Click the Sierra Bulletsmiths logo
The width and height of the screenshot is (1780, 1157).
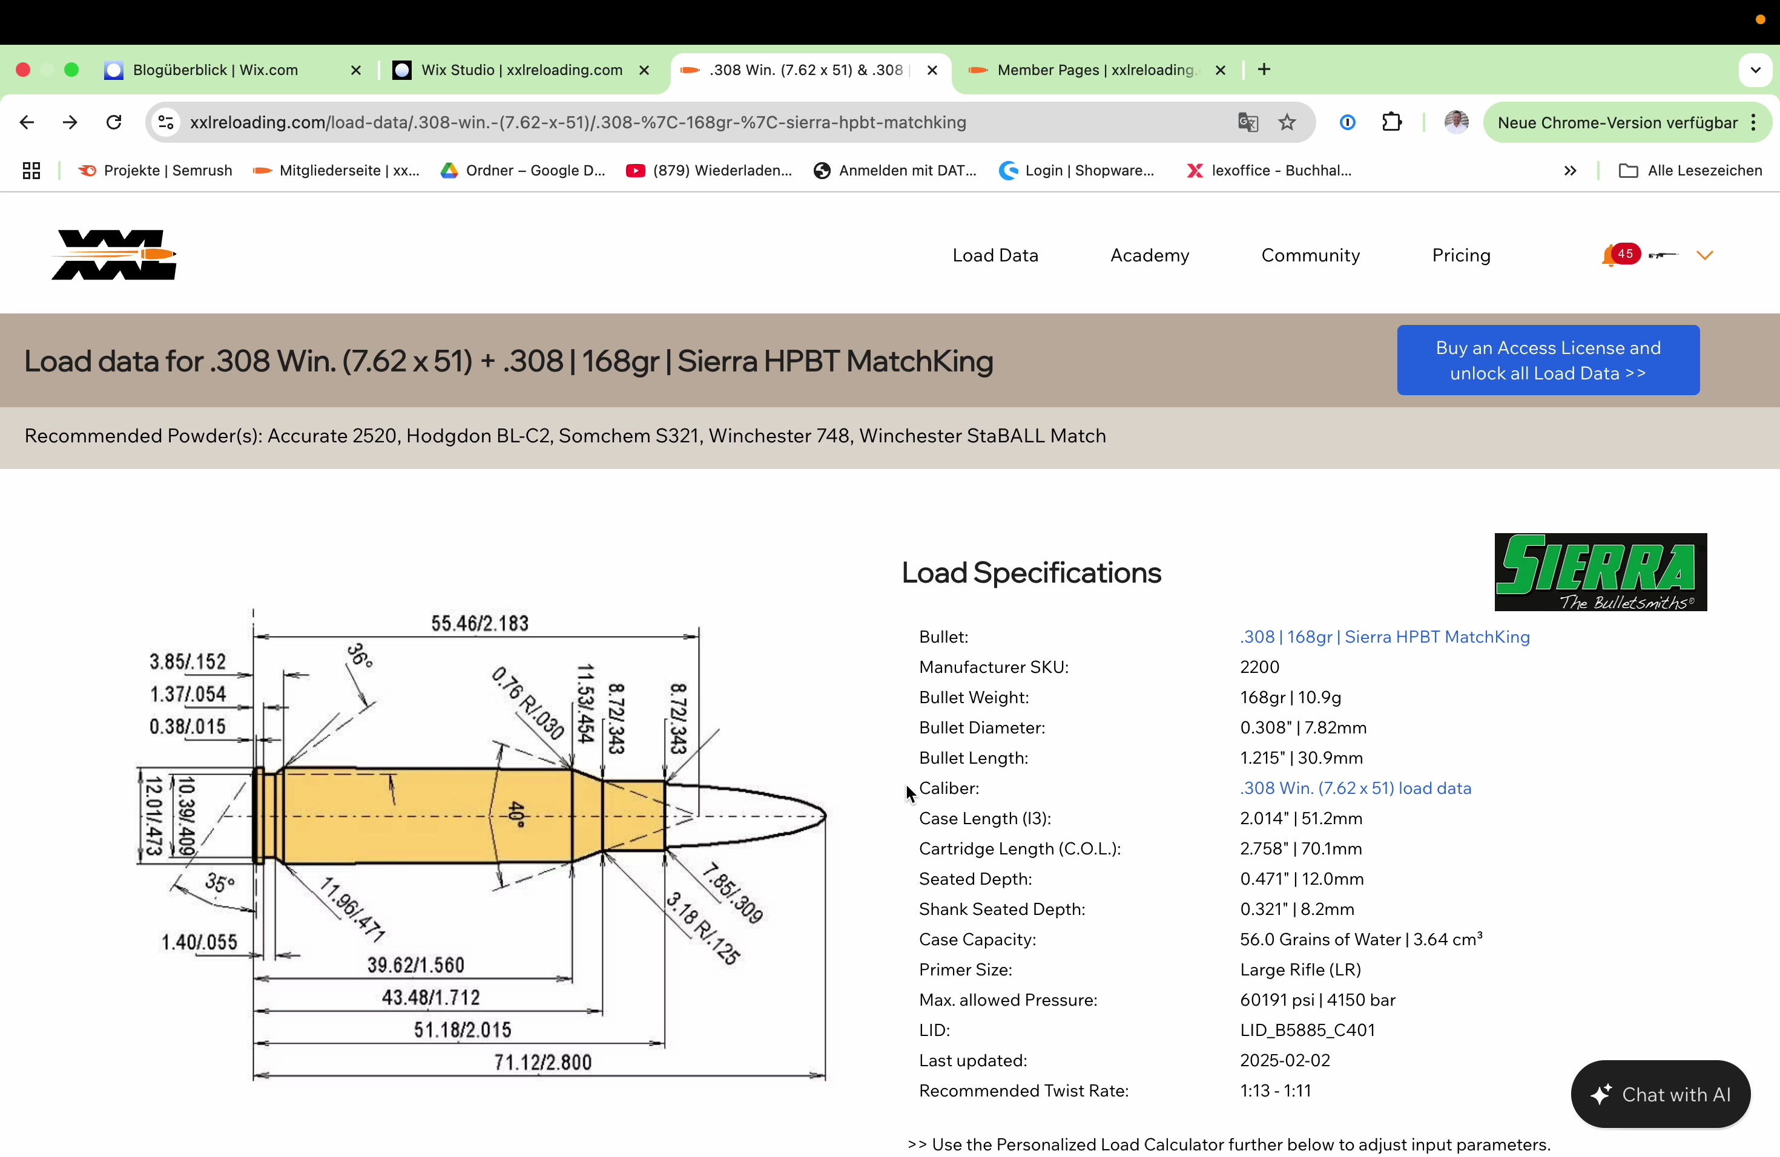[1601, 572]
